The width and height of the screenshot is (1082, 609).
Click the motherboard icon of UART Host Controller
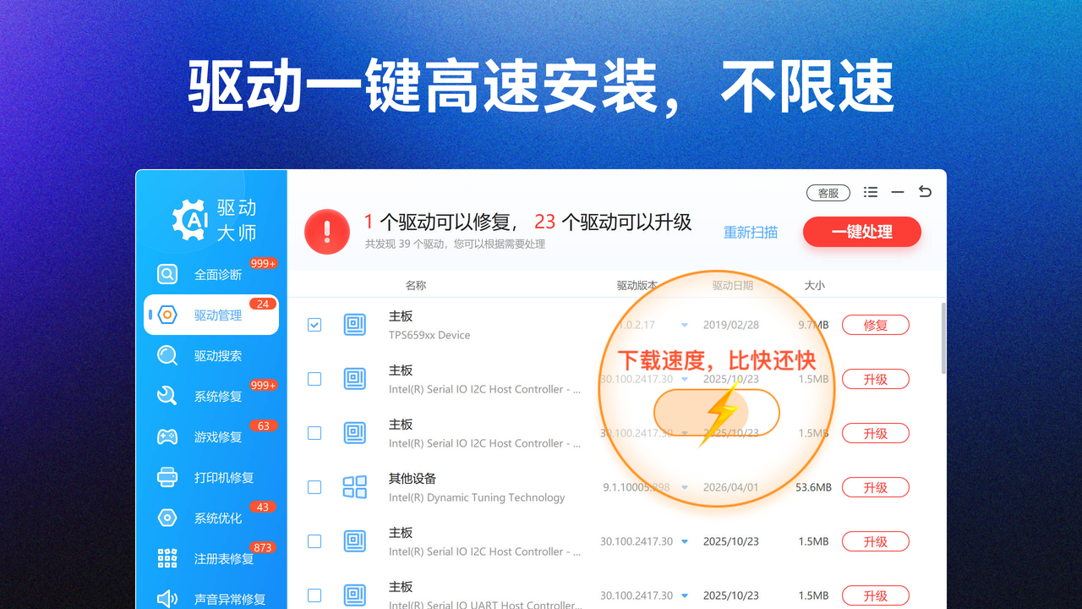tap(355, 595)
